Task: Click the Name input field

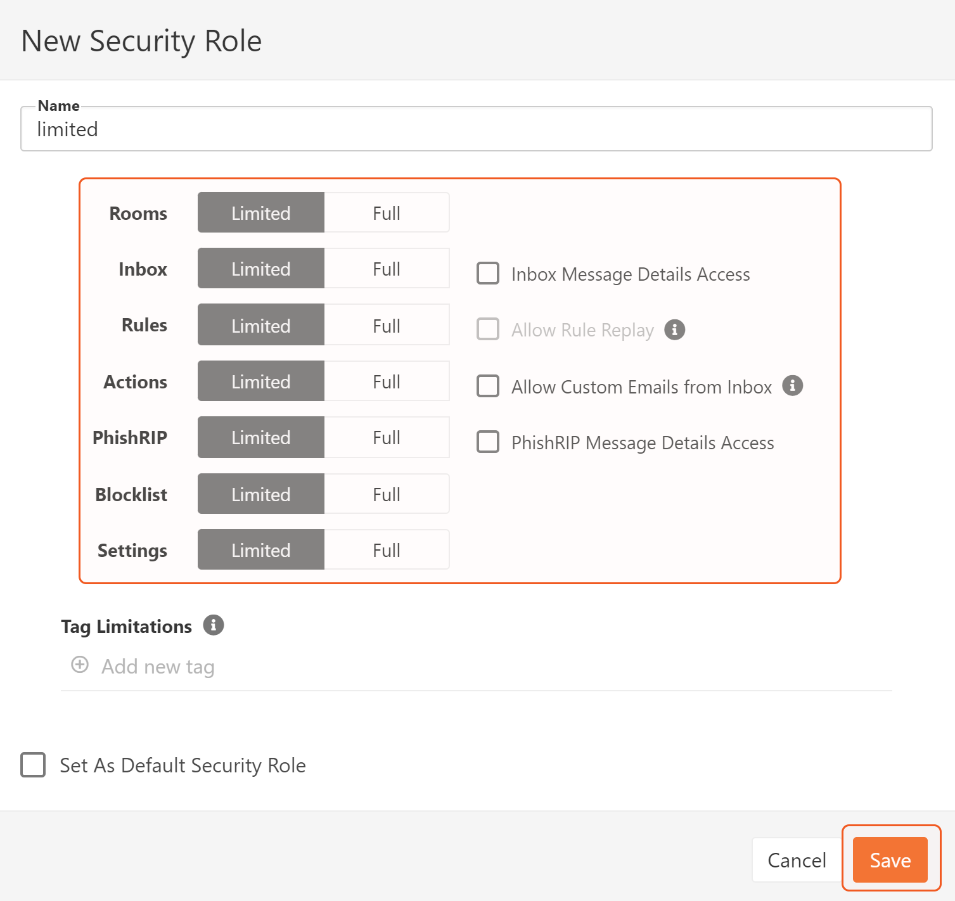Action: coord(475,130)
